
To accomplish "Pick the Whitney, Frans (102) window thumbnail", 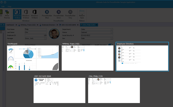I will tap(87, 58).
